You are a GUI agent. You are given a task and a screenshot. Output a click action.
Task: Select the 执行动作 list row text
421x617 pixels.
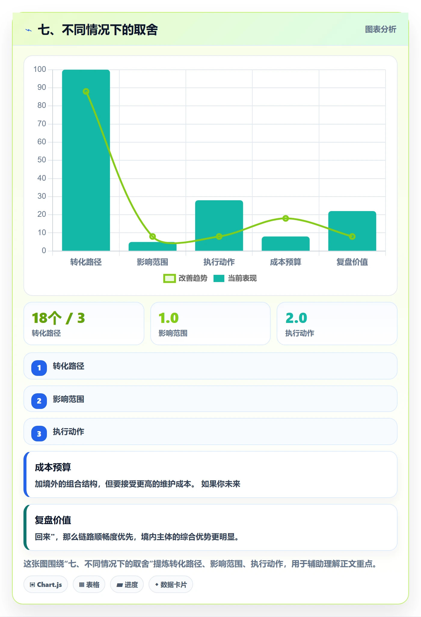[x=69, y=432]
